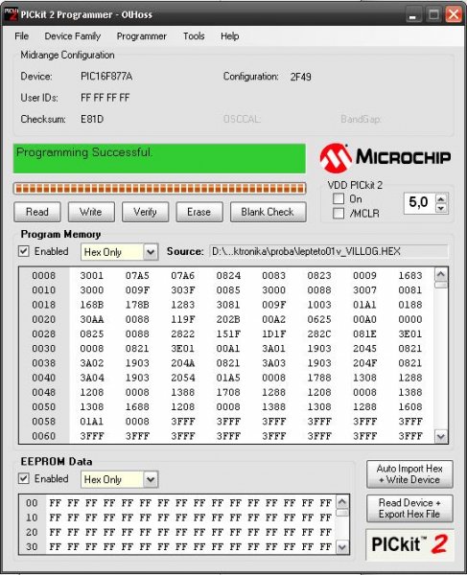Click Program Memory scrollbar down arrow

coord(440,436)
